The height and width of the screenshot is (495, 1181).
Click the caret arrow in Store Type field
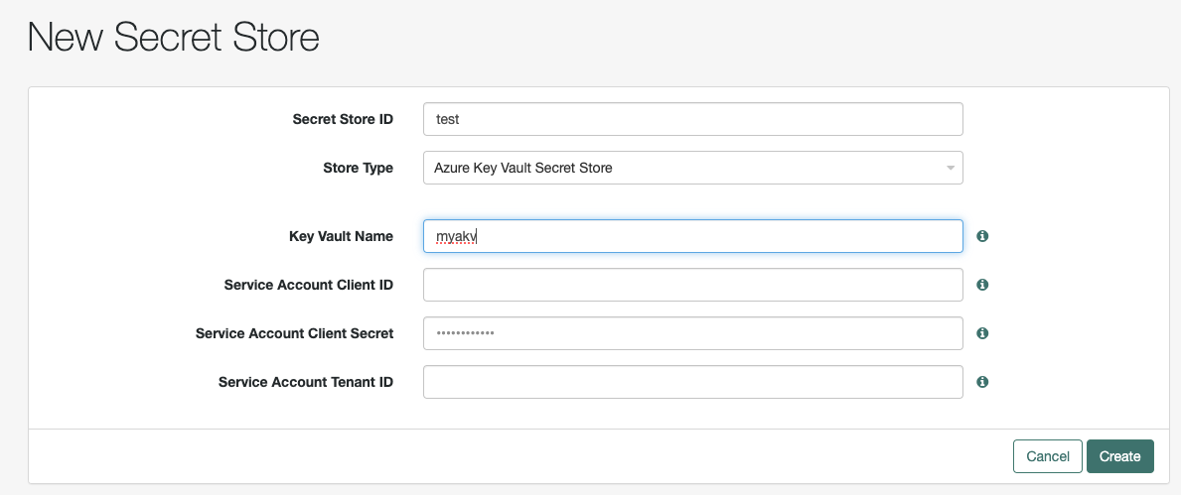point(951,168)
